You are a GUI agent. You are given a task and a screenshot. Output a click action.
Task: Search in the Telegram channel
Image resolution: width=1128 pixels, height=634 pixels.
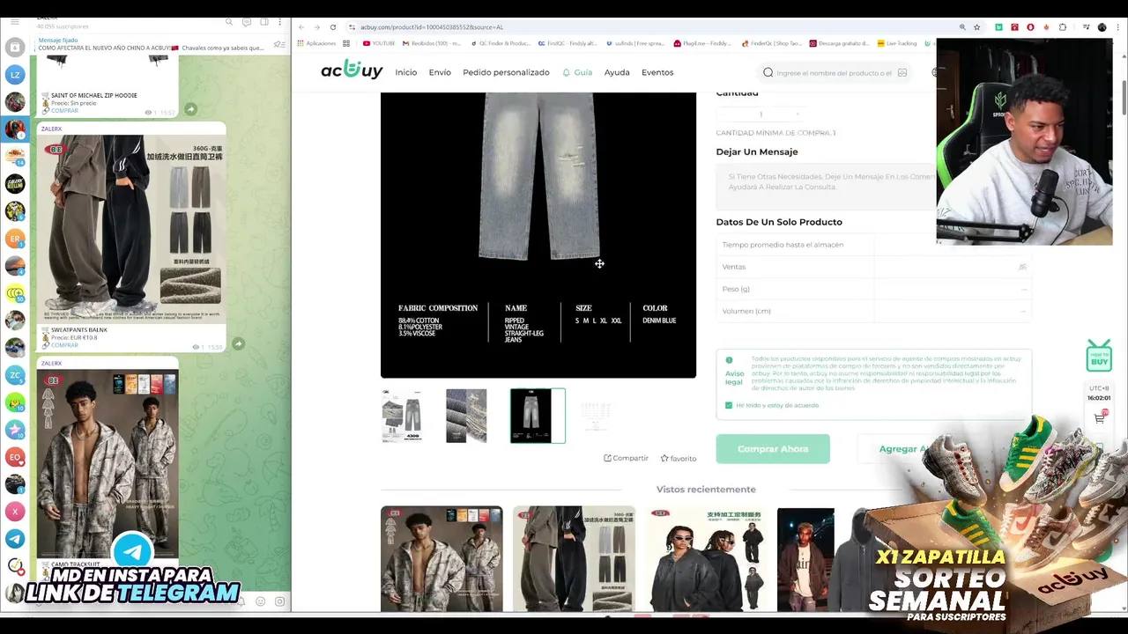[x=229, y=21]
